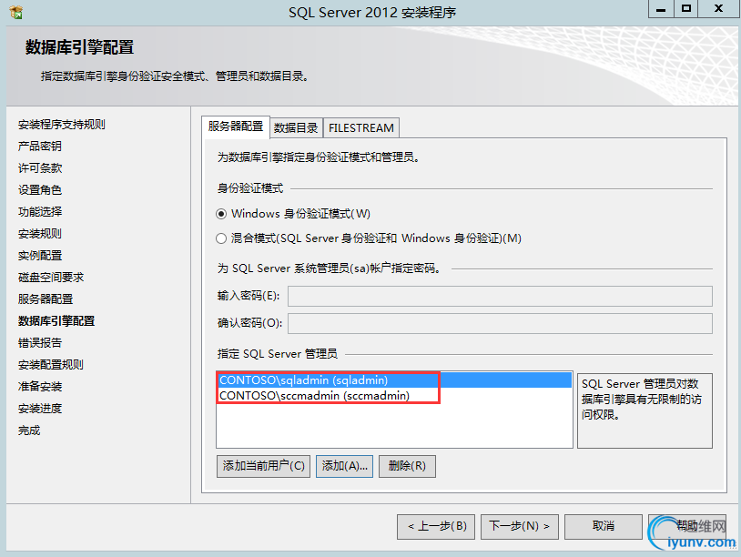Select mixed mode authentication radio button
The image size is (741, 557).
click(x=220, y=238)
